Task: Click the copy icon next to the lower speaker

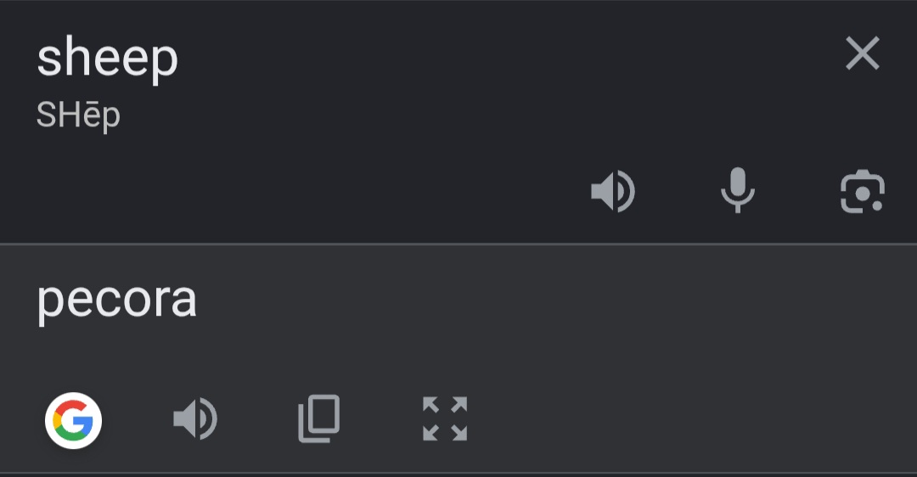Action: (x=318, y=418)
